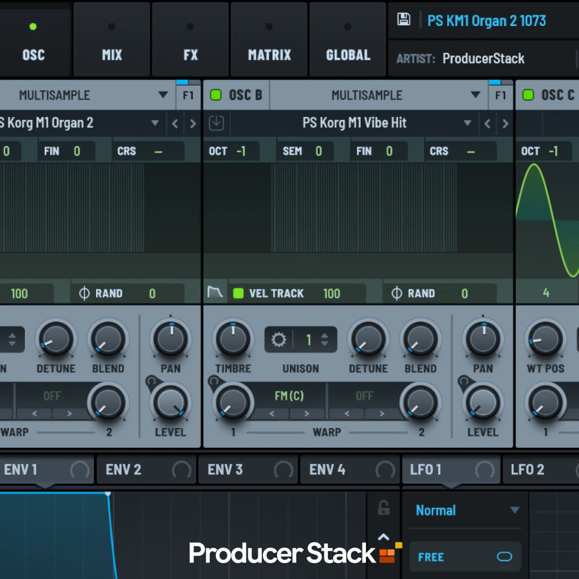Image resolution: width=579 pixels, height=579 pixels.
Task: Click OSC B unison voice stepper arrows
Action: click(x=325, y=339)
